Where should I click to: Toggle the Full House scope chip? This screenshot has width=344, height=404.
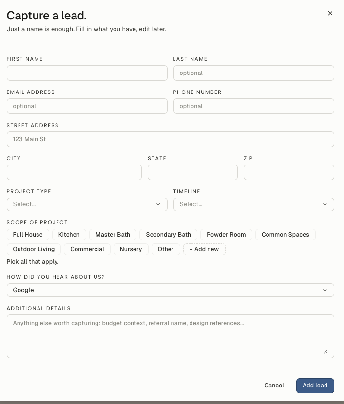28,235
